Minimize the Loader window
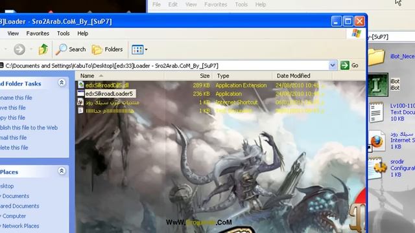Screen dimensions: 415x233 point(336,21)
